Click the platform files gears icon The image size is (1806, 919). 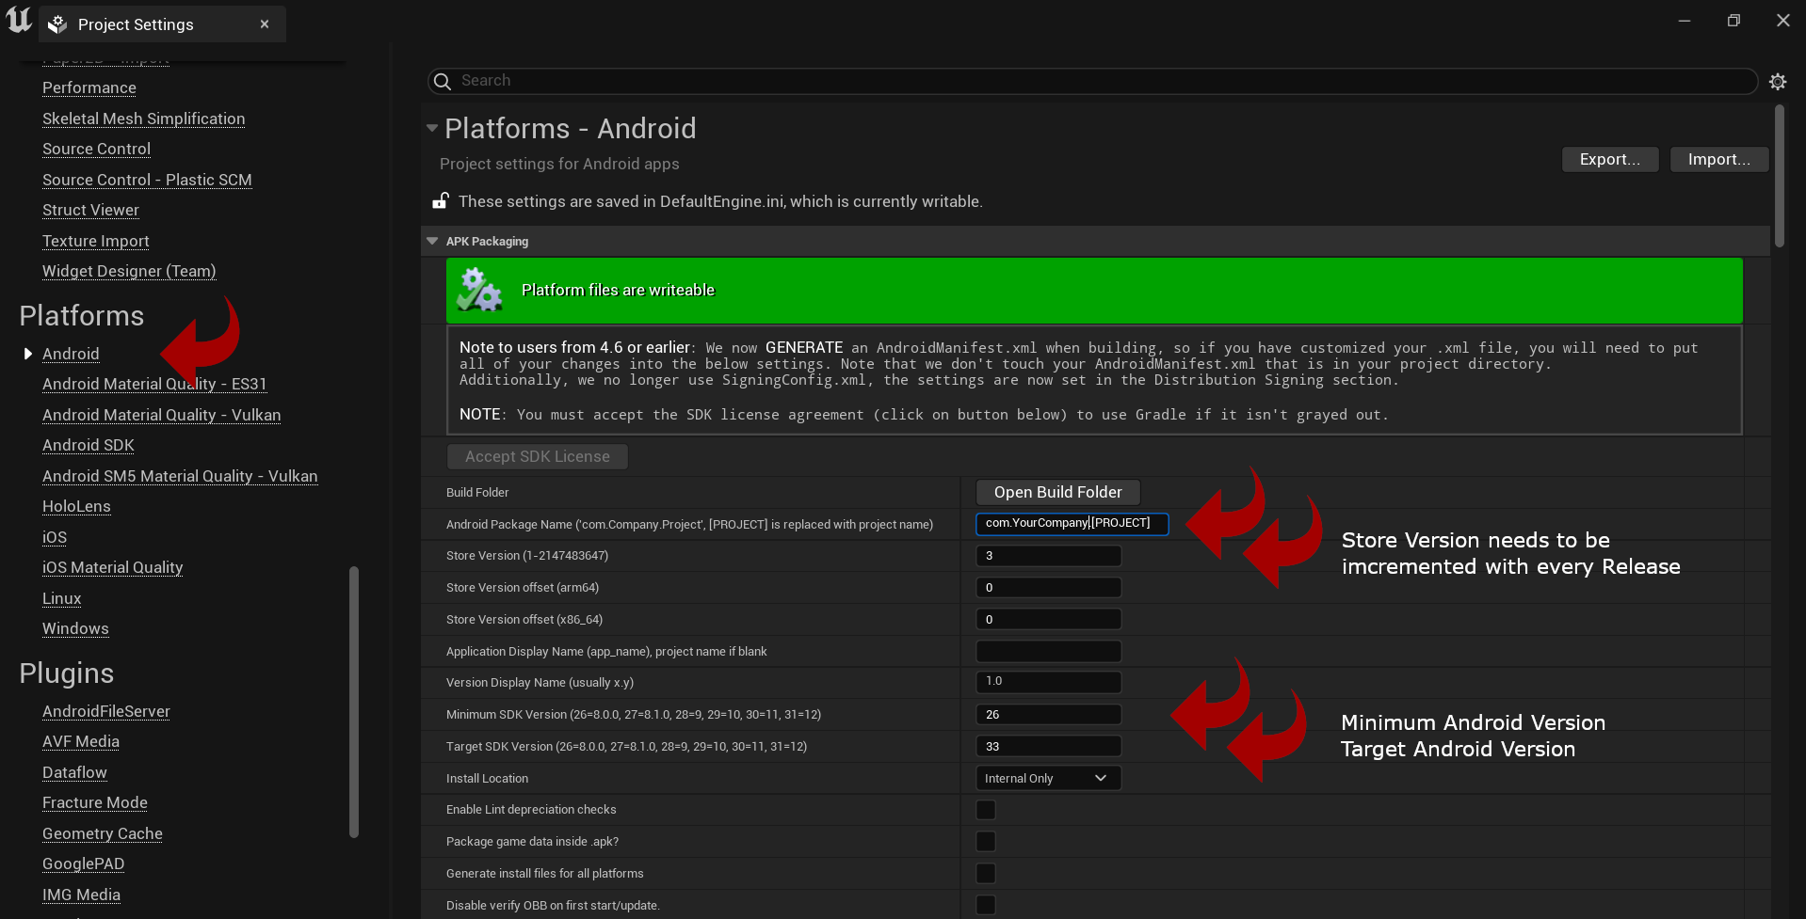coord(479,290)
